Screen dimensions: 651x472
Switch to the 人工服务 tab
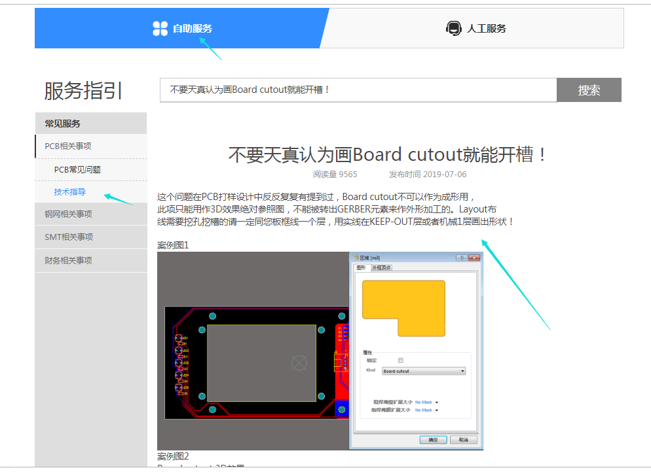[x=486, y=28]
